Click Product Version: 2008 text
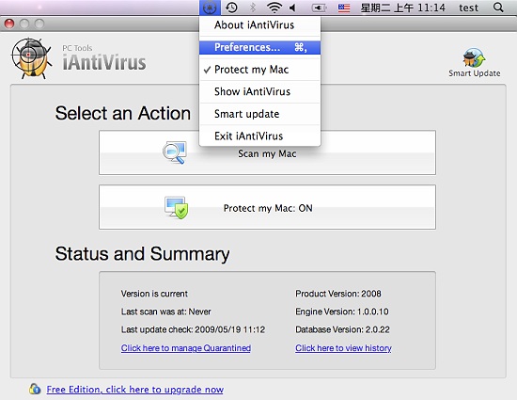Image resolution: width=517 pixels, height=400 pixels. tap(338, 294)
